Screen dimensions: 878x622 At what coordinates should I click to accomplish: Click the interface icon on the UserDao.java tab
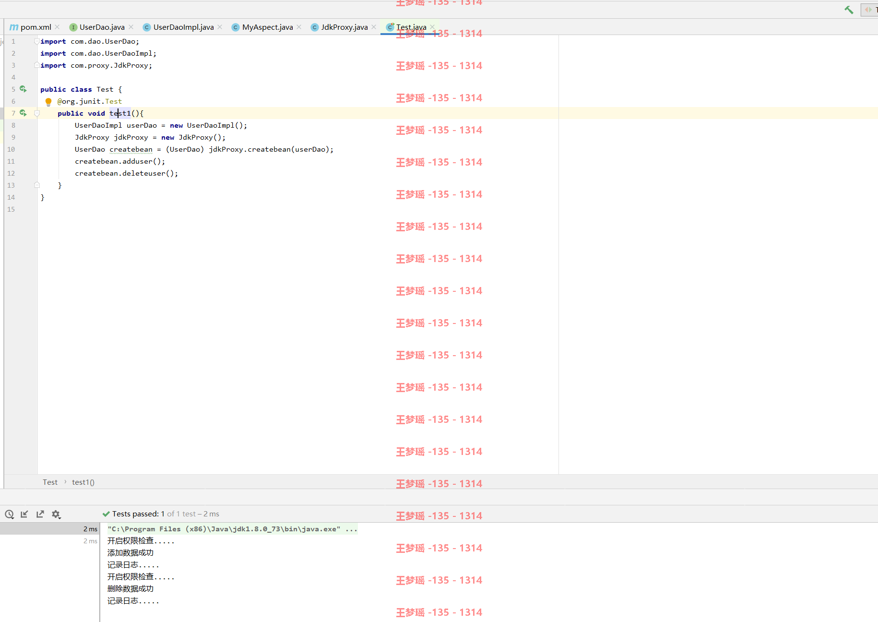click(73, 27)
